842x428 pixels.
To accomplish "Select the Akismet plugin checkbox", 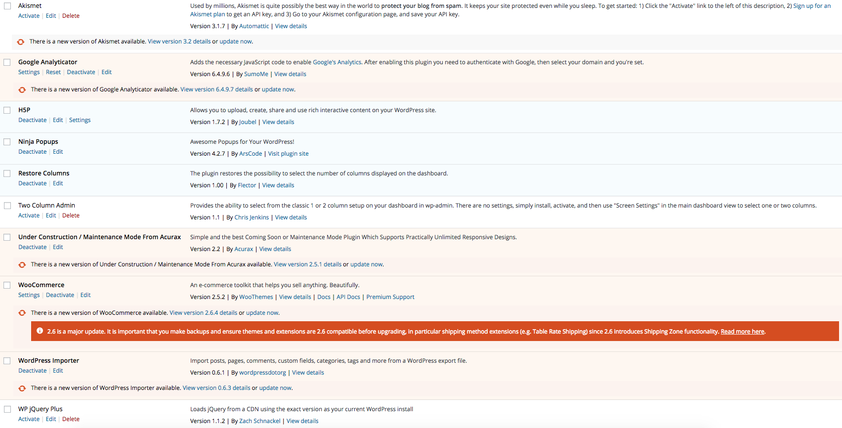I will click(7, 6).
